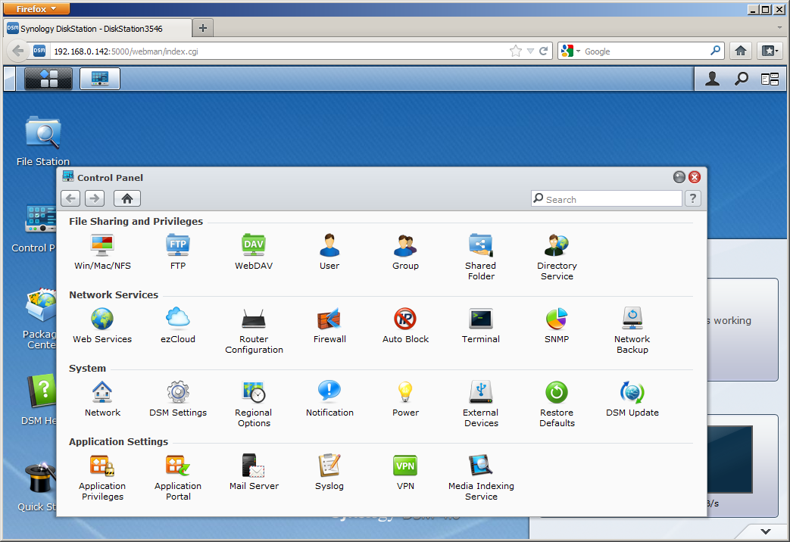Image resolution: width=790 pixels, height=542 pixels.
Task: Open Syslog settings
Action: tap(329, 472)
